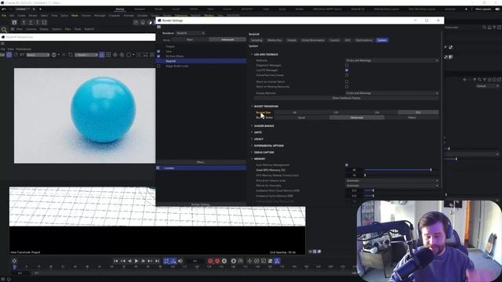502x282 pixels.
Task: Toggle the Auto Memory Management checkbox
Action: 347,165
